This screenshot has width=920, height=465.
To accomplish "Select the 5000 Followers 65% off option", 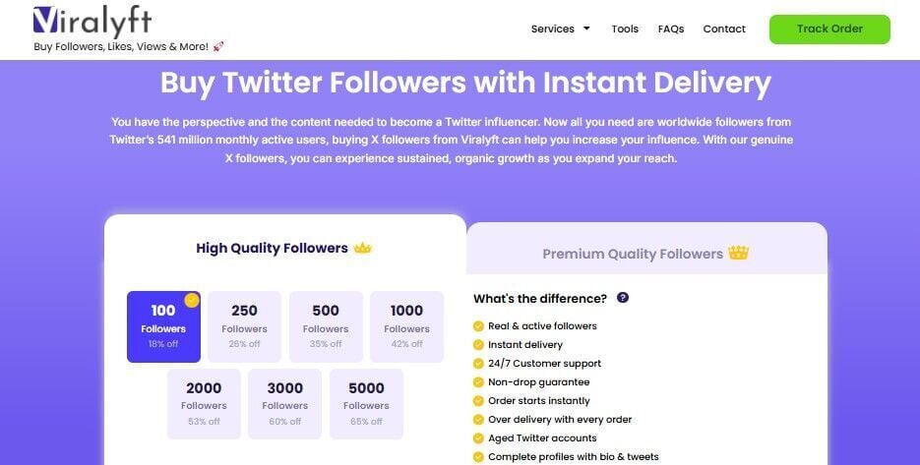I will point(366,403).
